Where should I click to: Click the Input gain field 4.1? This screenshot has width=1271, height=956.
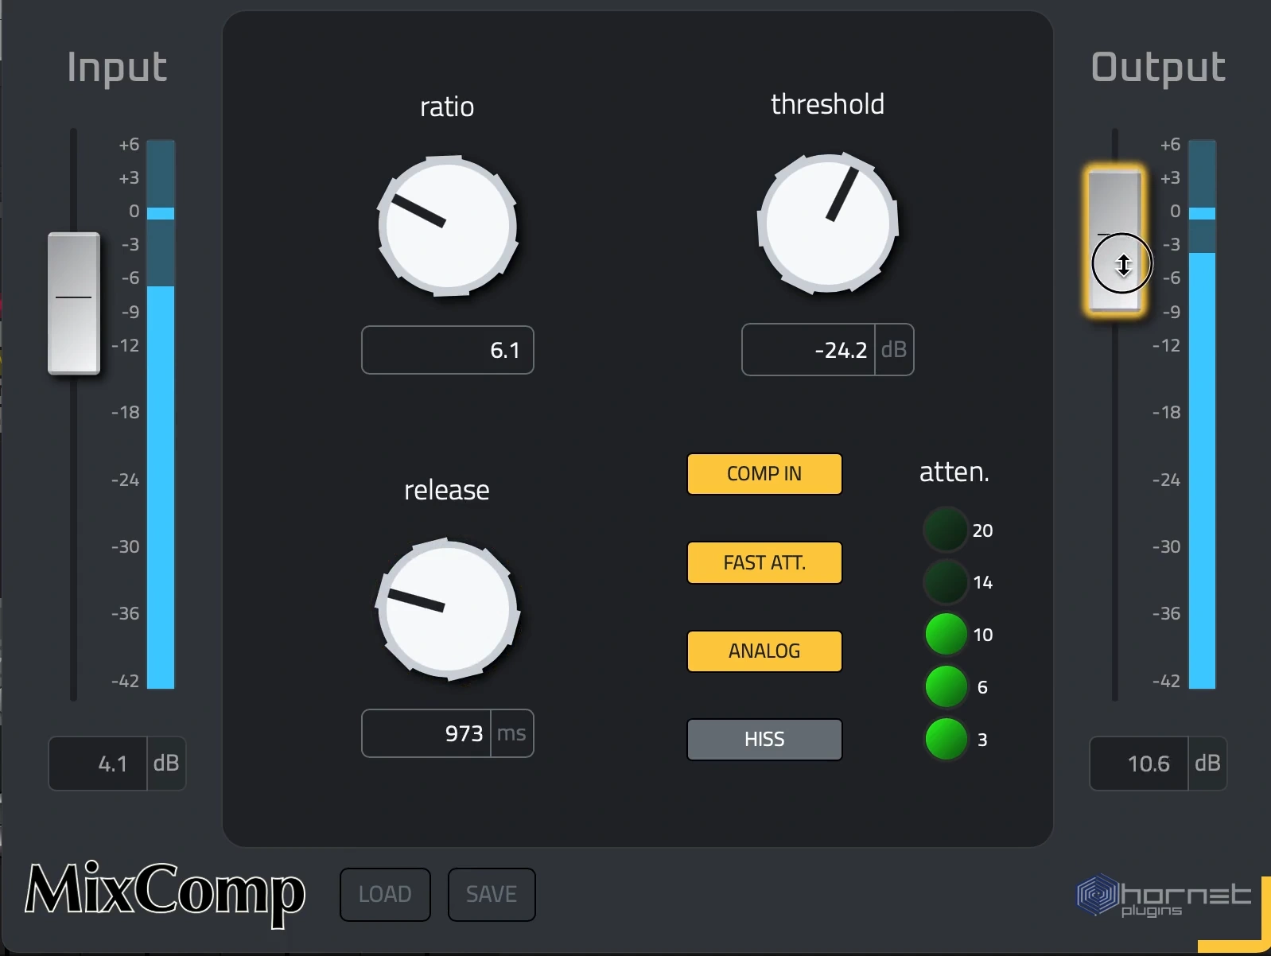click(98, 764)
